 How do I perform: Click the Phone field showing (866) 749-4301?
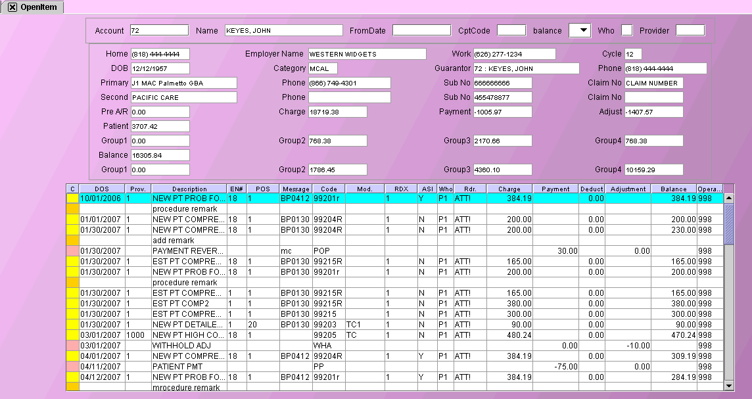tap(349, 83)
